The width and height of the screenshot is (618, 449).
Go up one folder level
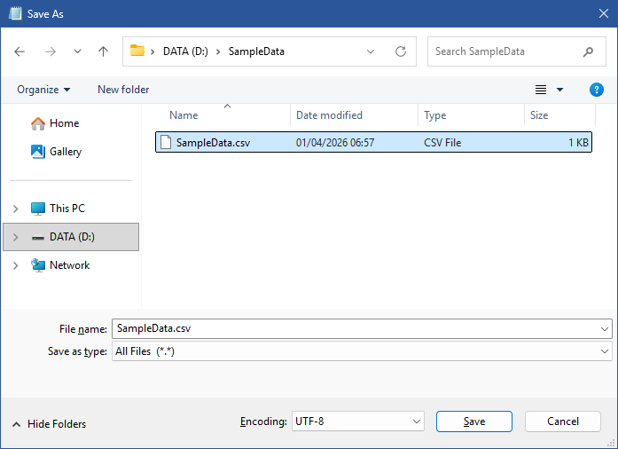click(x=103, y=51)
